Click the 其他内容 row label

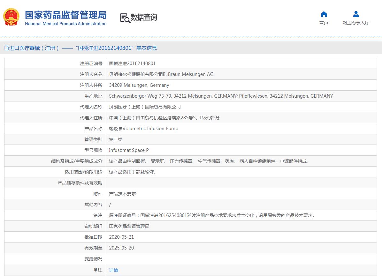pos(93,205)
